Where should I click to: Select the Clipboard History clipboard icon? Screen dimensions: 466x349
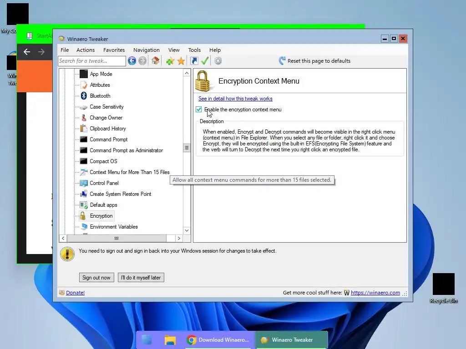pyautogui.click(x=84, y=129)
